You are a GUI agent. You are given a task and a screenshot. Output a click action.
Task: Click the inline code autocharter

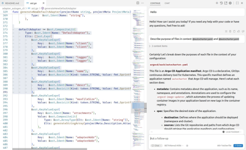pyautogui.click(x=180, y=79)
